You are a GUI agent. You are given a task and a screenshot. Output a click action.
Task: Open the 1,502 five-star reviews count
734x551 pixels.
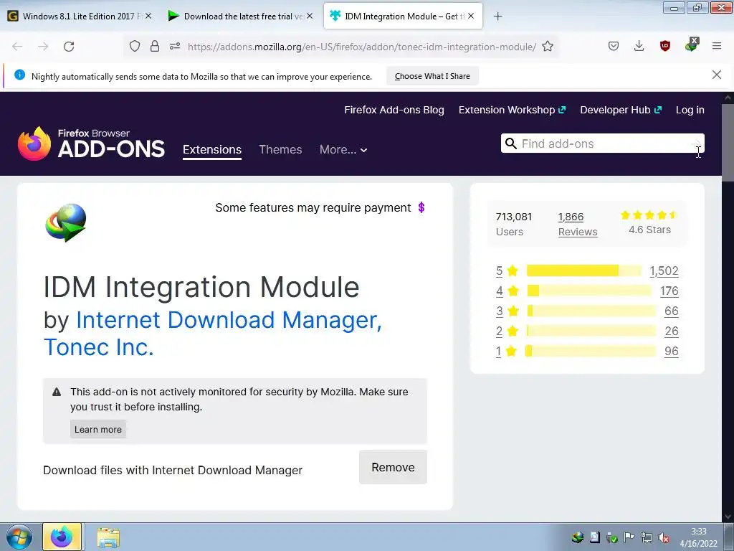click(664, 270)
